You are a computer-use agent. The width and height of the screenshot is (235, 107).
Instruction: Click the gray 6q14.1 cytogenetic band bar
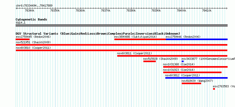(121, 25)
